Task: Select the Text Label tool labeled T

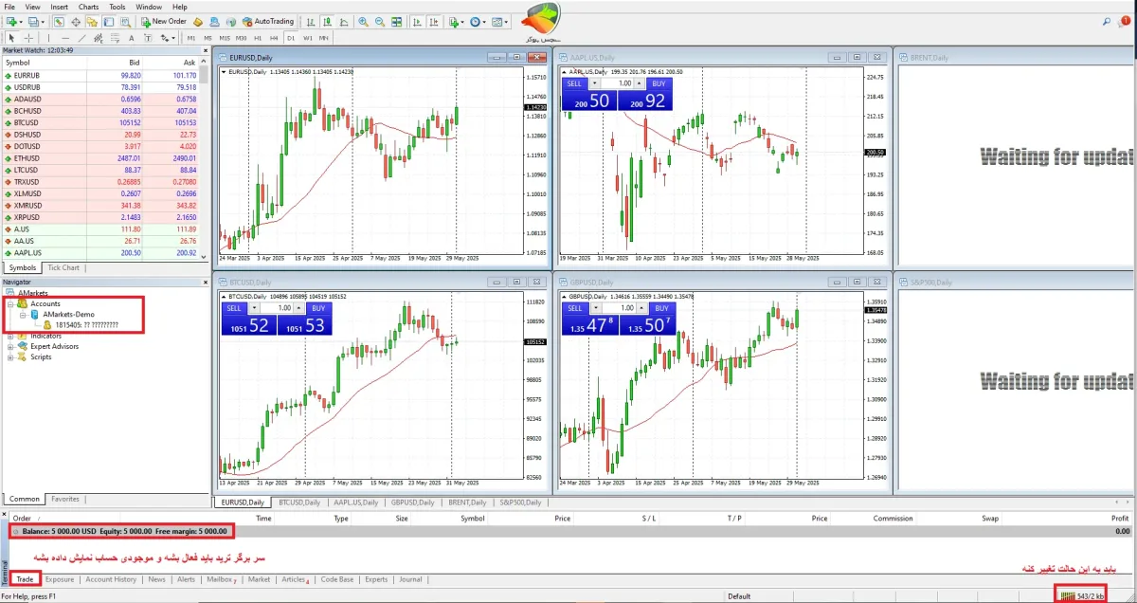Action: click(x=148, y=38)
